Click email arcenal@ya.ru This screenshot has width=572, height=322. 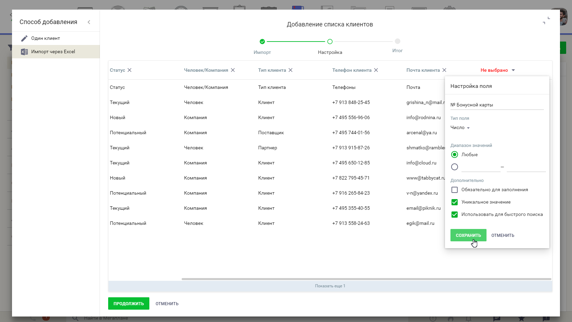pos(422,133)
